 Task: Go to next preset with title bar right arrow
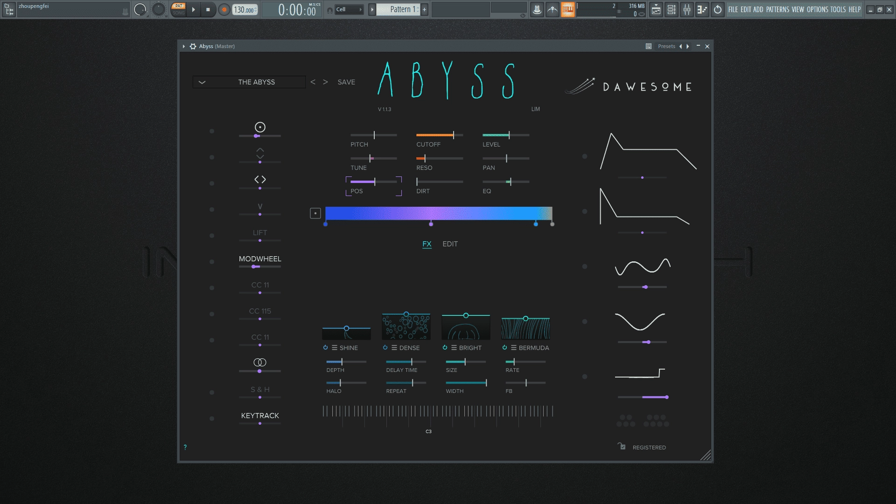coord(687,46)
